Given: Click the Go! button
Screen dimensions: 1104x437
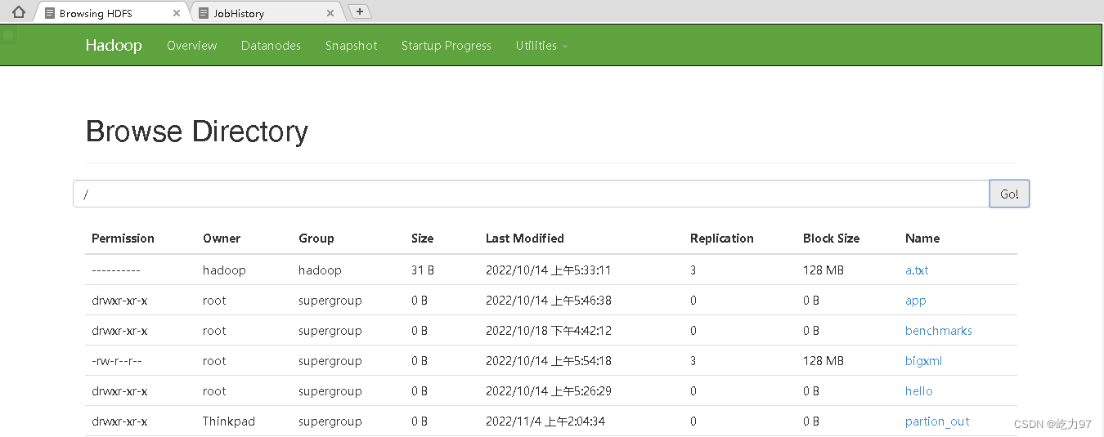Looking at the screenshot, I should pyautogui.click(x=1009, y=194).
